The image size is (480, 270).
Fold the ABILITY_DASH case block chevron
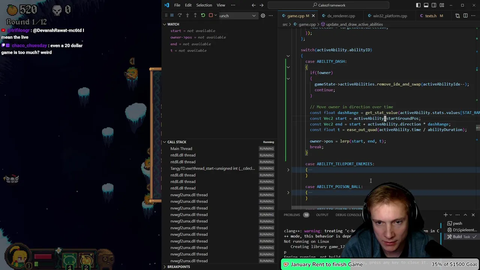(x=288, y=67)
